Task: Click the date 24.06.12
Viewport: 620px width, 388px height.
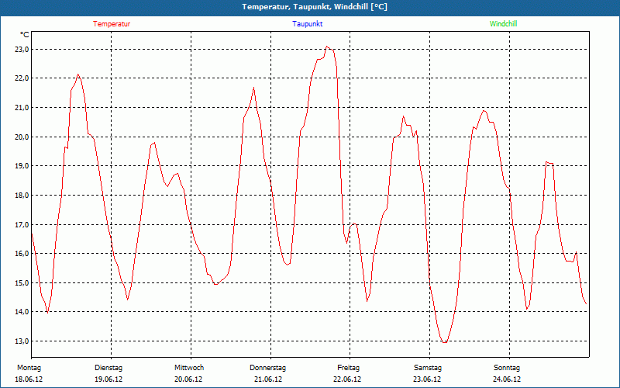Action: [507, 379]
